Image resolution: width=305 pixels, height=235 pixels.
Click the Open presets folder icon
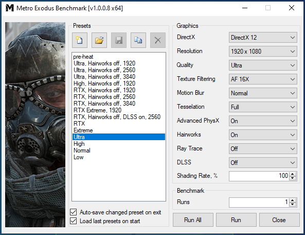99,40
